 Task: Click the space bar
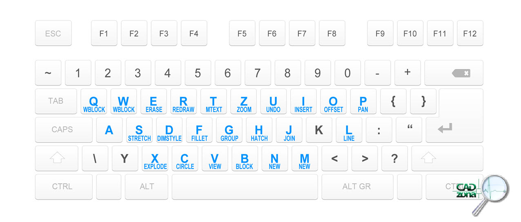(x=245, y=187)
